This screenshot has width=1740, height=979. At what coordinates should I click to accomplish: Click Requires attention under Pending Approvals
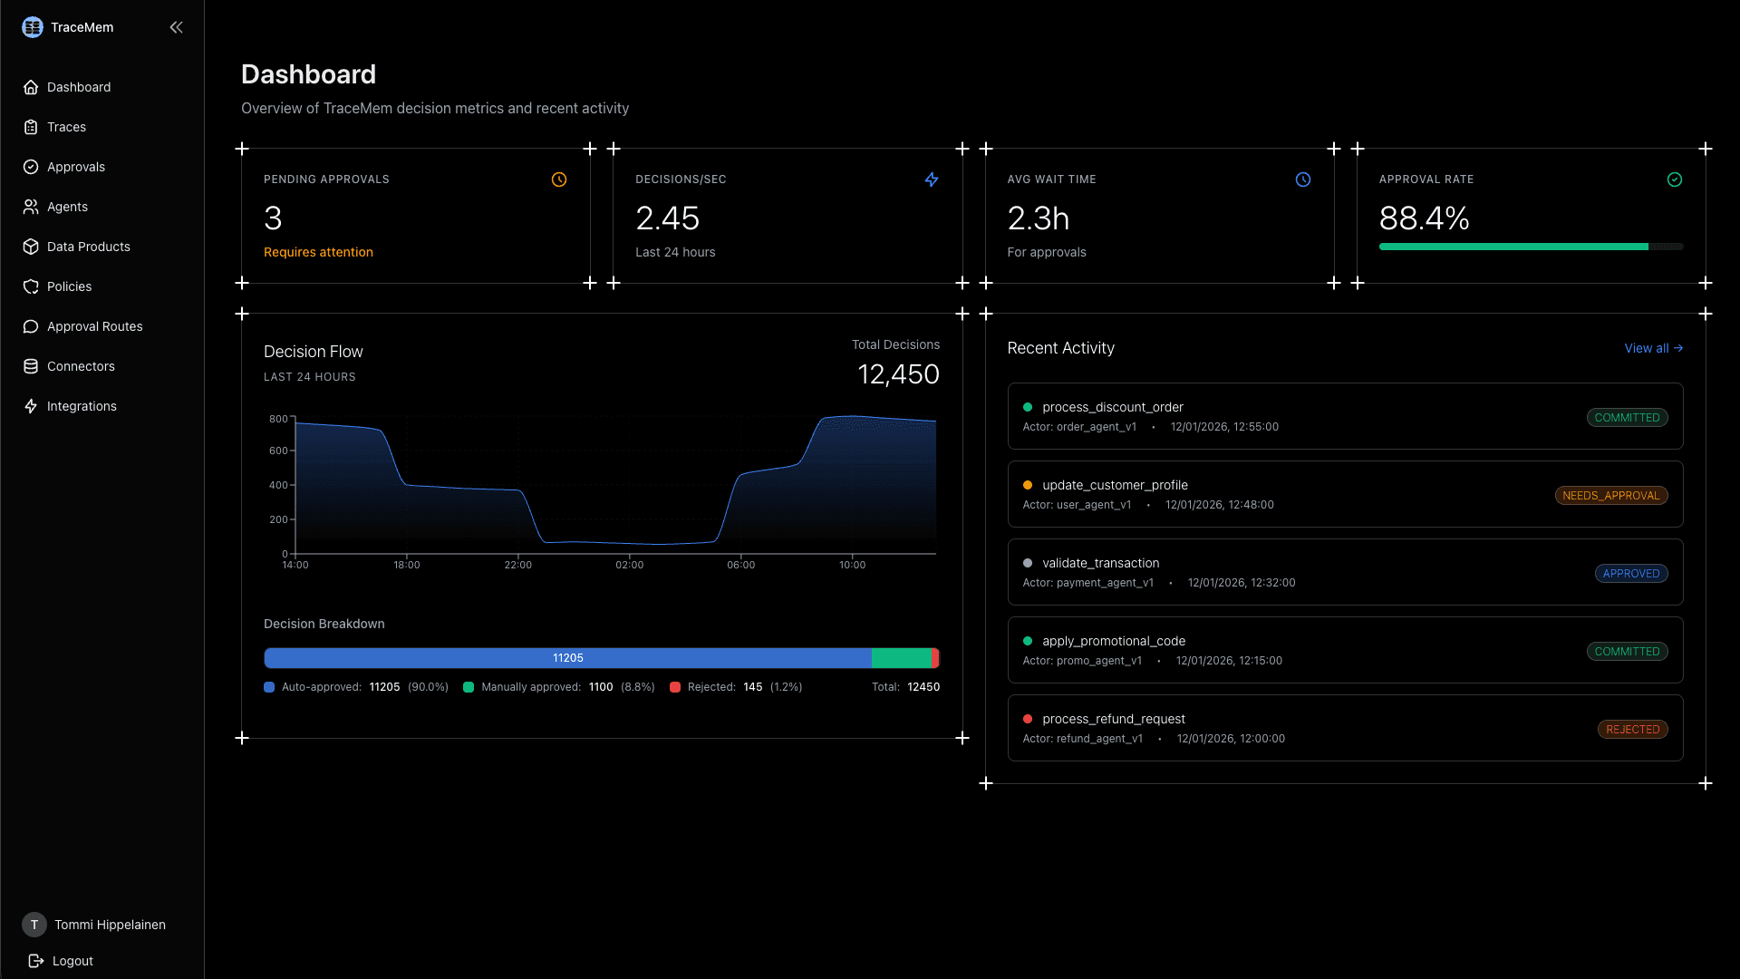(318, 252)
